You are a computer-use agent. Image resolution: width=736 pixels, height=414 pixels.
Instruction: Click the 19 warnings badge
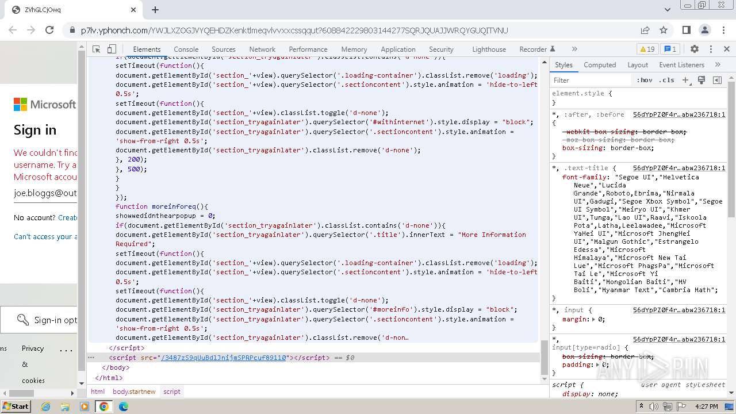click(647, 49)
